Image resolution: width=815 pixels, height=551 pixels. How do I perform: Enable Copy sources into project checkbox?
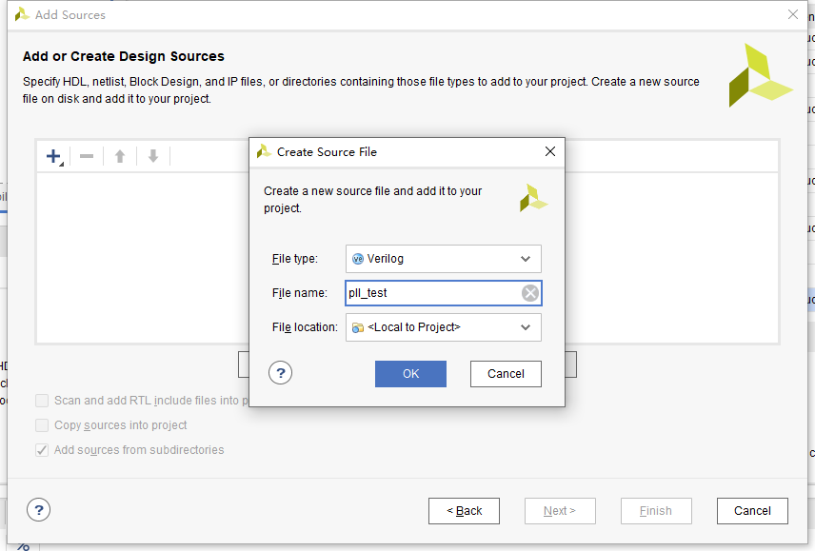pos(42,425)
